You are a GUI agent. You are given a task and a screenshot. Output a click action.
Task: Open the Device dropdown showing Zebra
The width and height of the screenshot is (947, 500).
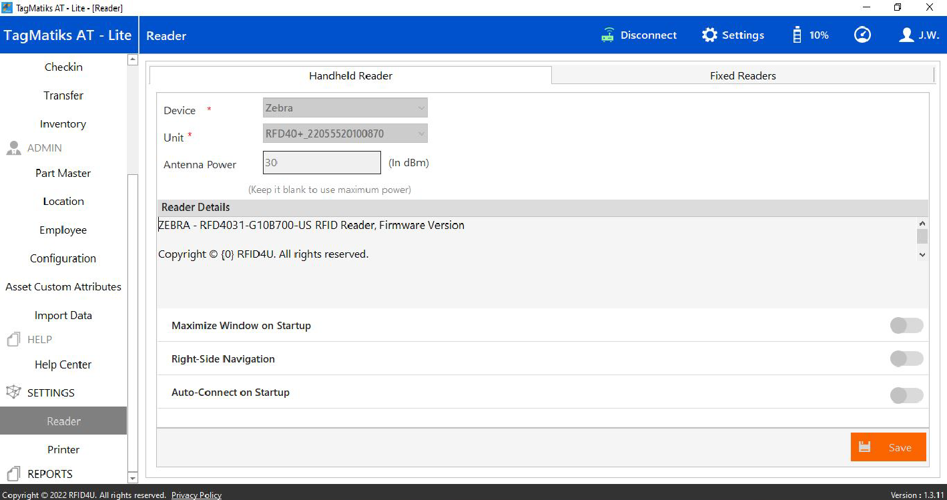tap(345, 107)
